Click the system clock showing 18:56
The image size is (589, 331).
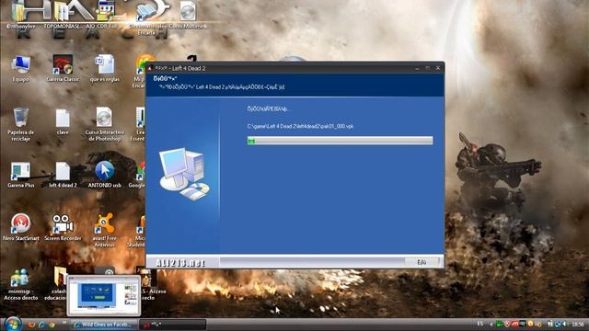(x=578, y=324)
